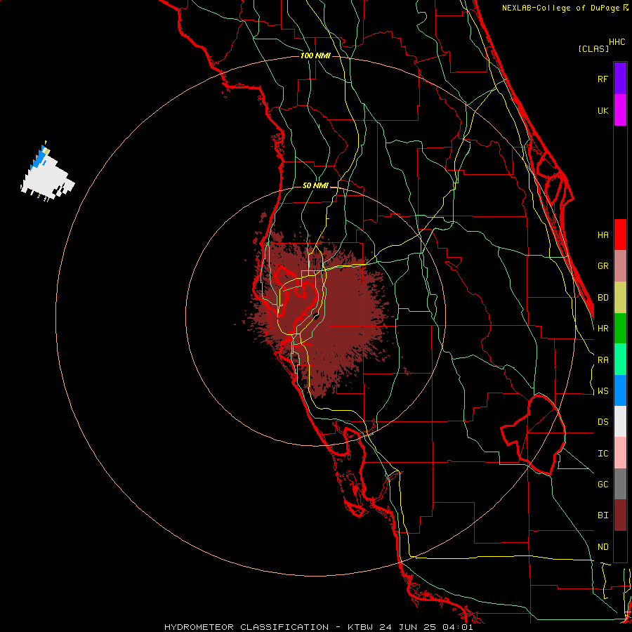Click the RF legend label

[x=603, y=79]
